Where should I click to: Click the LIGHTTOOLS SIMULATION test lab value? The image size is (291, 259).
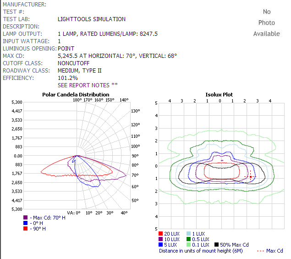point(92,19)
